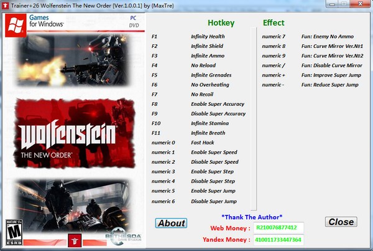Viewport: 373px width, 251px height.
Task: Click 'Fun: Curve Mirror Ver.№1' text
Action: tap(332, 46)
